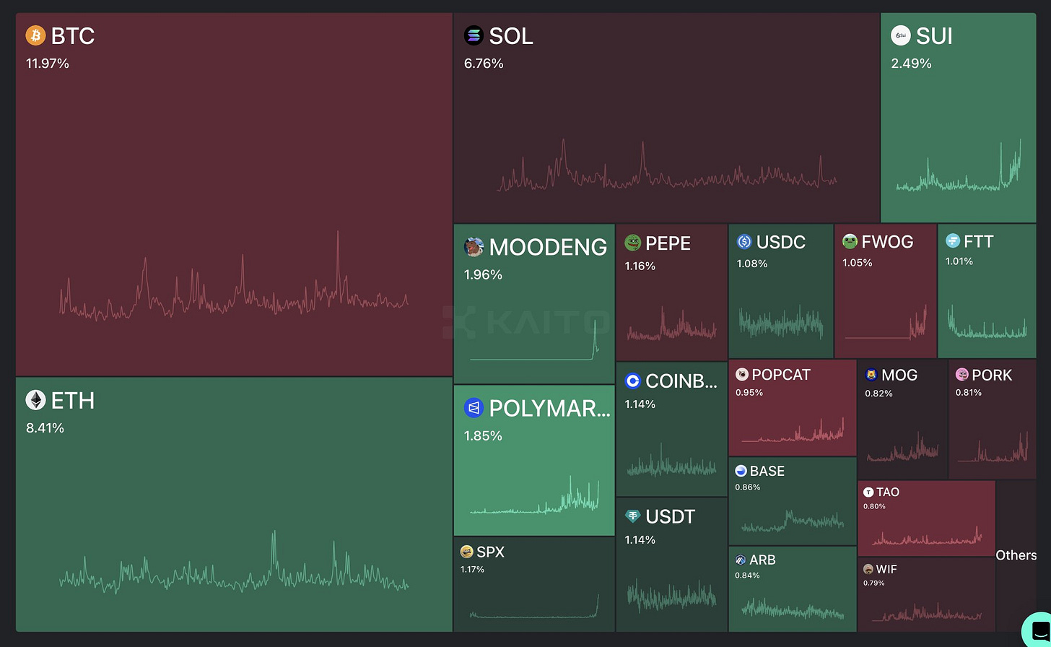This screenshot has width=1051, height=647.
Task: Click the SUI 2.49% mindshare value
Action: pyautogui.click(x=911, y=64)
